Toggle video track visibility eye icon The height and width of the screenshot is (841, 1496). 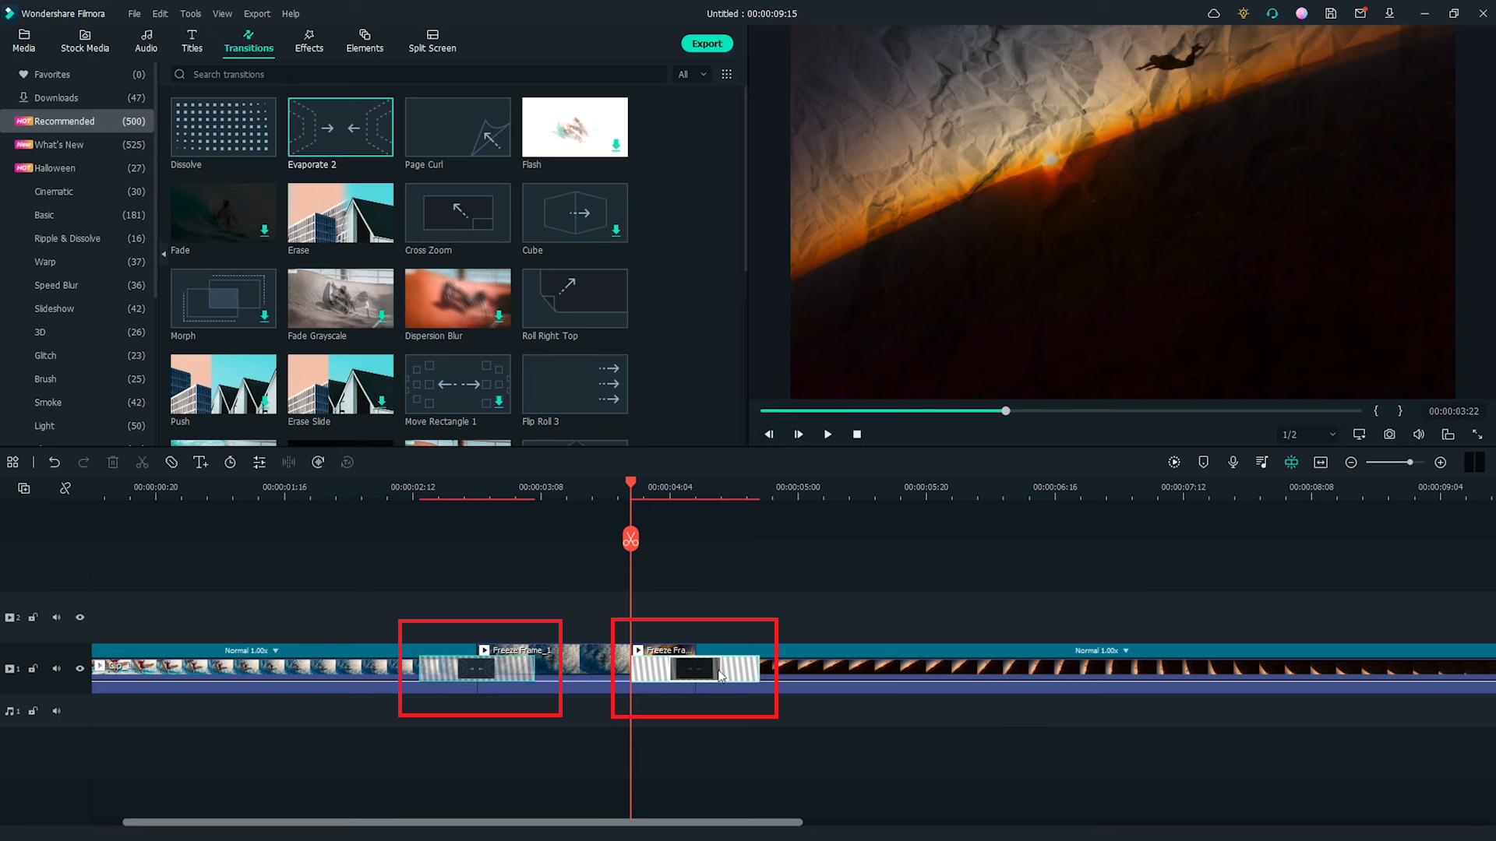(81, 668)
